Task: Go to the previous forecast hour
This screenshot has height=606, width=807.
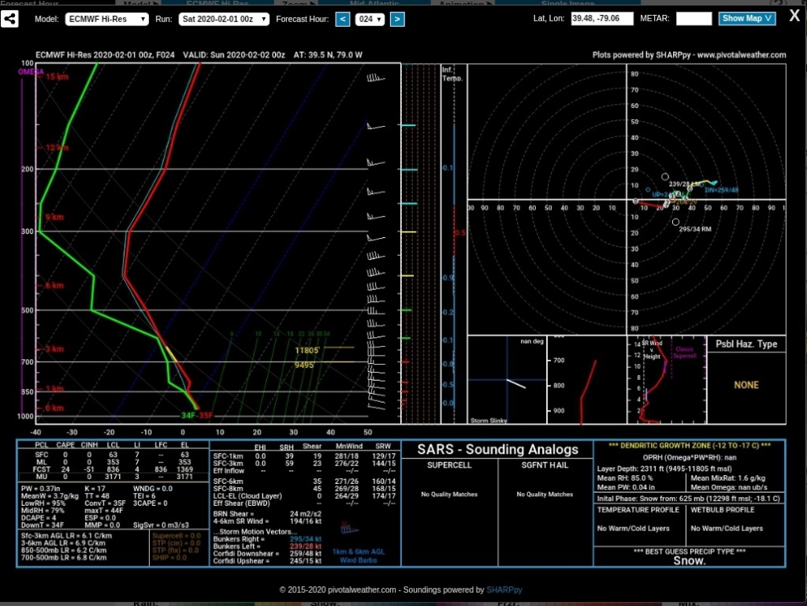Action: pyautogui.click(x=343, y=19)
